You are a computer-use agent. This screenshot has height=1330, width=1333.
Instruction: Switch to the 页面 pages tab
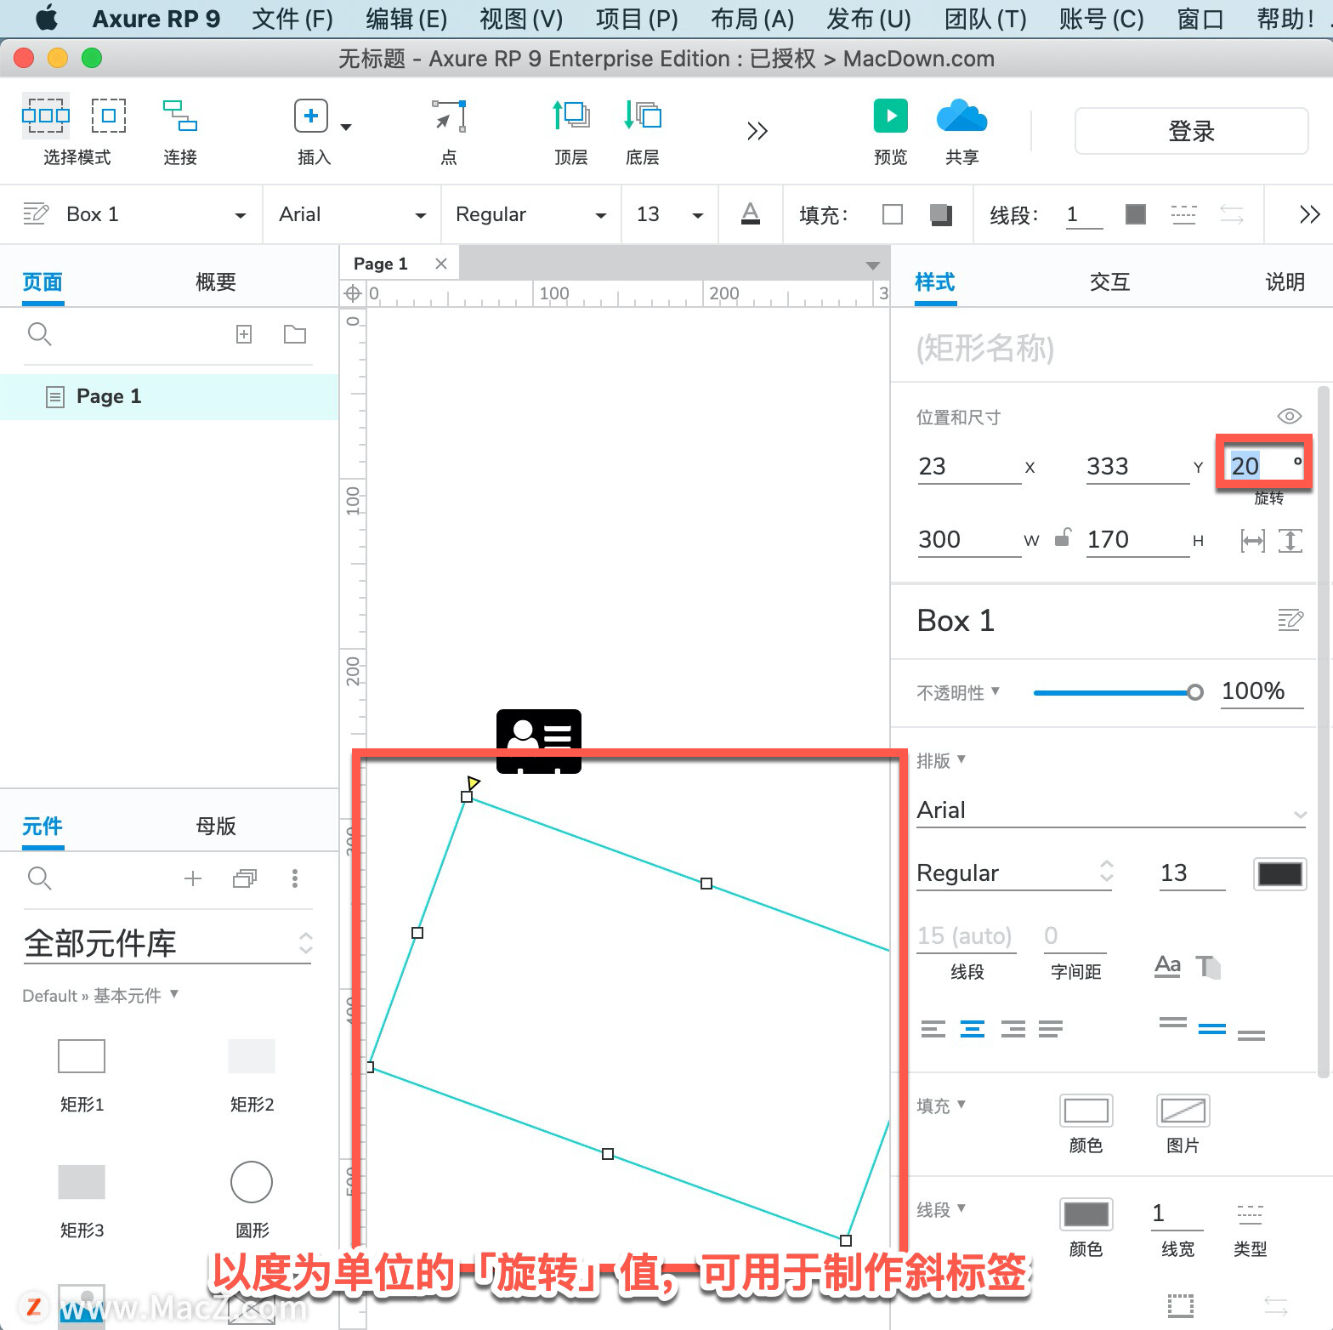coord(43,281)
